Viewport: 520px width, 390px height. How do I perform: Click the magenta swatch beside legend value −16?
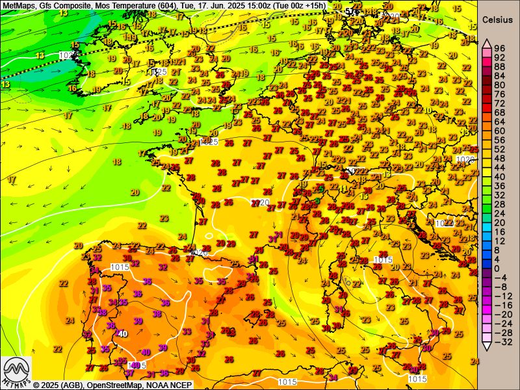click(486, 305)
